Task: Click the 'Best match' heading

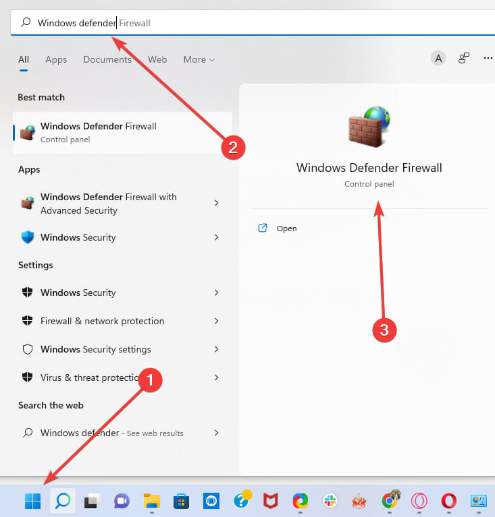Action: pos(41,97)
